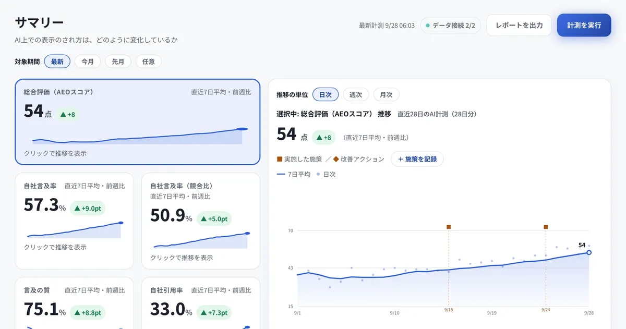Open the 総合評価（AEOスコア）card
Image resolution: width=626 pixels, height=329 pixels.
tap(138, 122)
